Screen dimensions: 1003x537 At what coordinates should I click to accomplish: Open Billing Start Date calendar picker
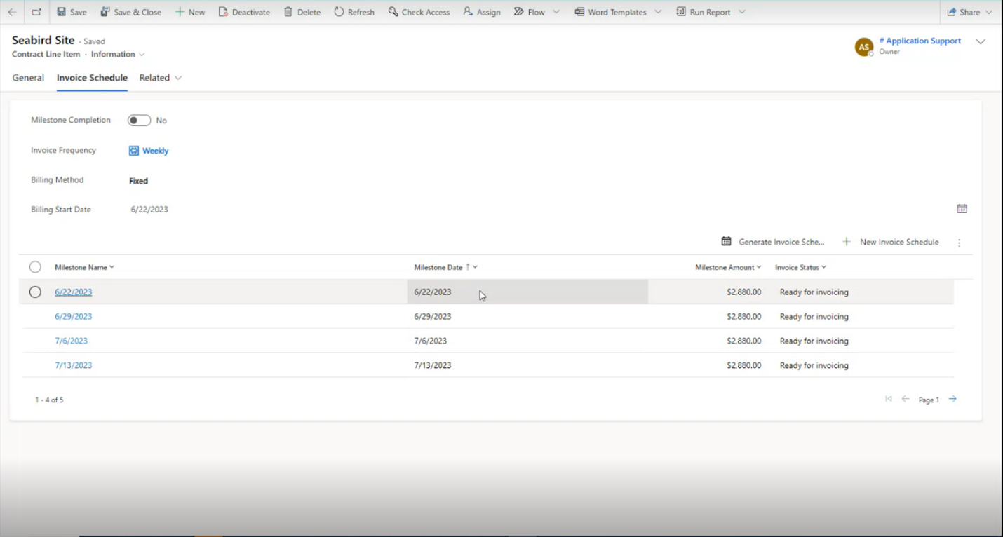[x=962, y=209]
